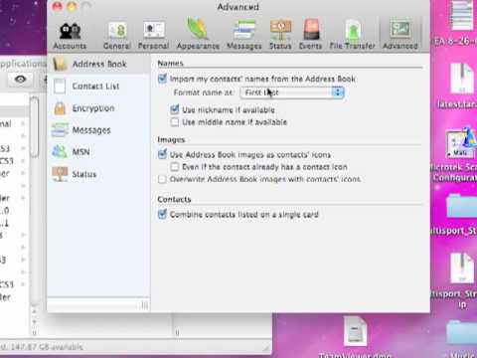Image resolution: width=477 pixels, height=358 pixels.
Task: Enable Use middle name if available
Action: pyautogui.click(x=175, y=122)
